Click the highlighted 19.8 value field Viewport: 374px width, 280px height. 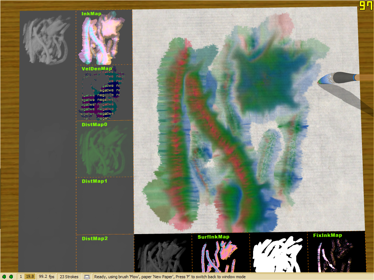[x=30, y=277]
